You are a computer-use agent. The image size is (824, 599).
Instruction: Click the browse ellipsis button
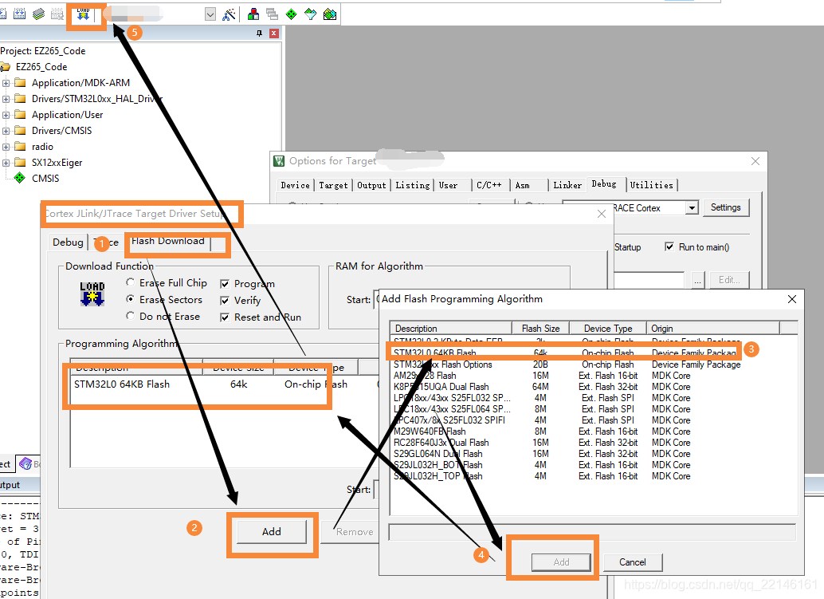pyautogui.click(x=697, y=280)
